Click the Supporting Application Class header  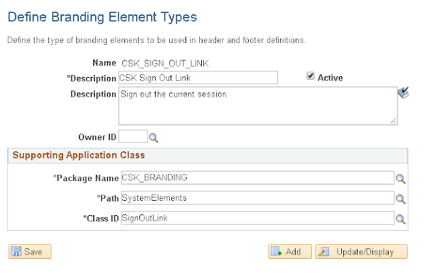pyautogui.click(x=79, y=155)
